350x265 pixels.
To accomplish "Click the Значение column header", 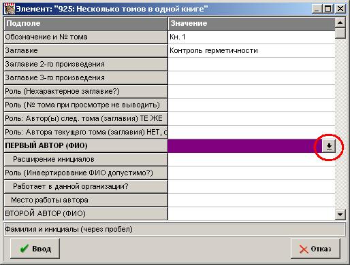I will (x=251, y=24).
